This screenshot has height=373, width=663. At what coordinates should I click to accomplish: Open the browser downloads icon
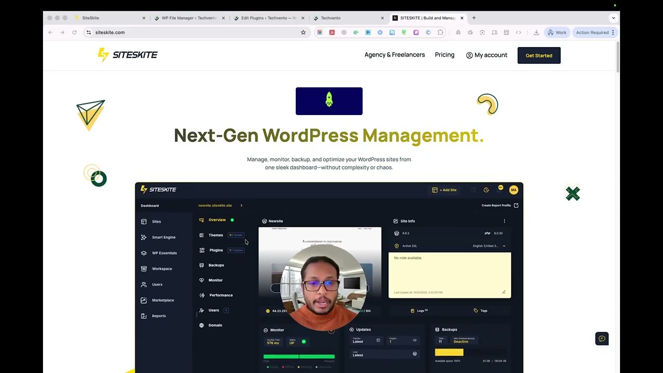point(536,33)
